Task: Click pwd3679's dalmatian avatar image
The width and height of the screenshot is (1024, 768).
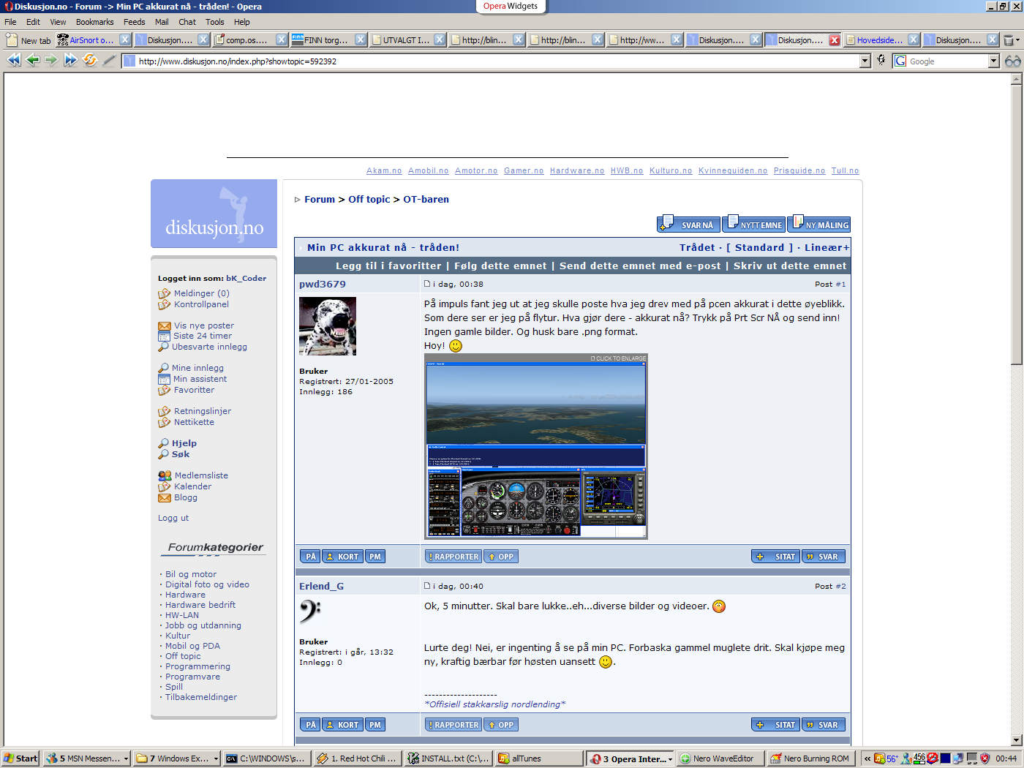Action: click(328, 326)
